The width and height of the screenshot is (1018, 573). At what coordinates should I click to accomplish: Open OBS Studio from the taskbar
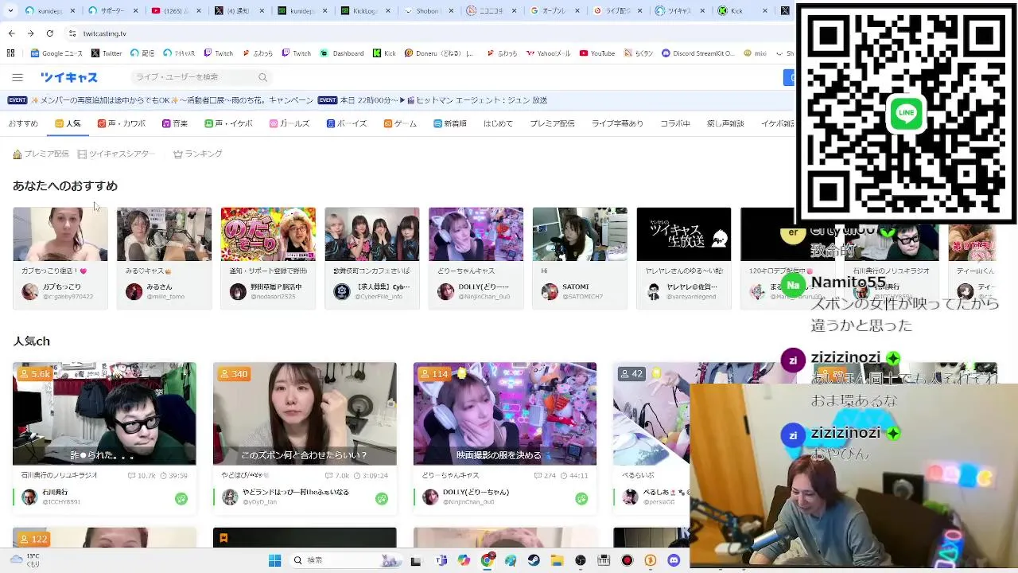click(581, 560)
